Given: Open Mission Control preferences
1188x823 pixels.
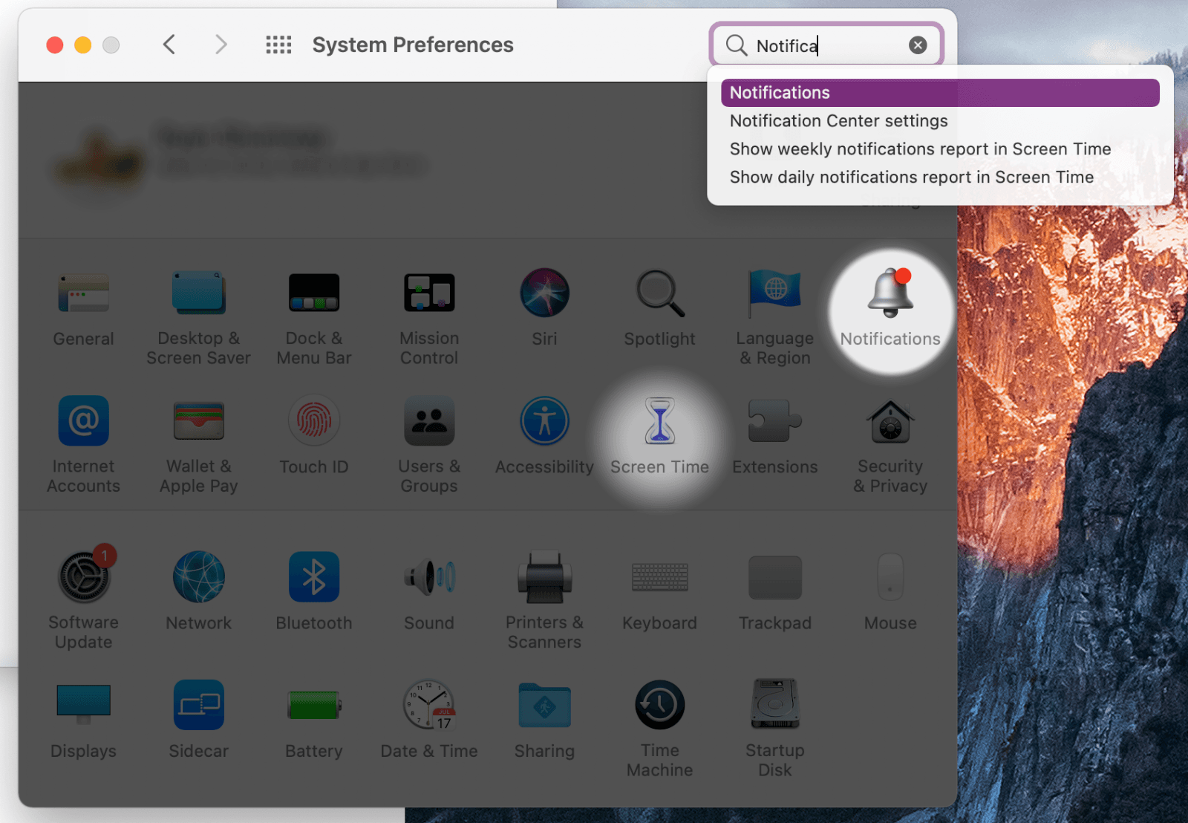Looking at the screenshot, I should tap(429, 293).
